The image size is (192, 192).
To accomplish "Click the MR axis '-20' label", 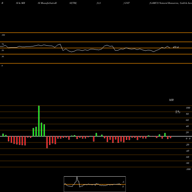I will [187, 145].
